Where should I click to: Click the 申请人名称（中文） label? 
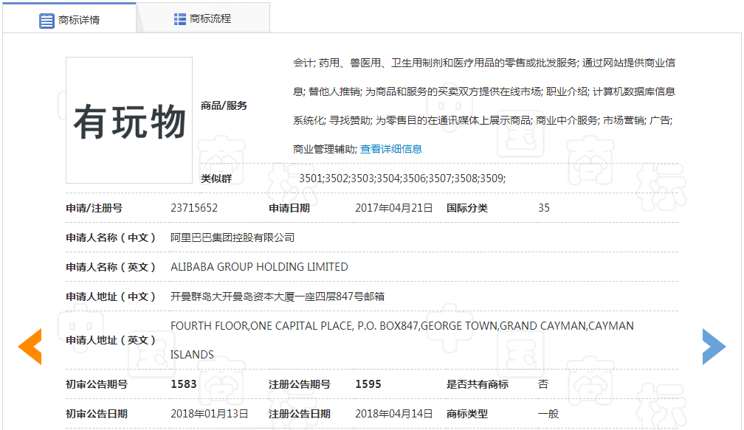(111, 237)
